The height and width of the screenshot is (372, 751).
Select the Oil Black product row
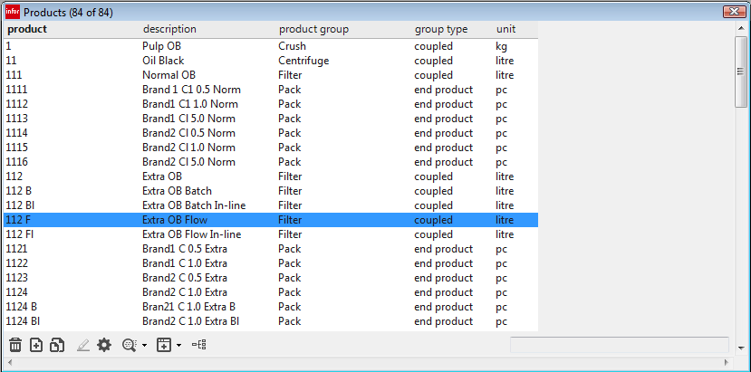(163, 61)
